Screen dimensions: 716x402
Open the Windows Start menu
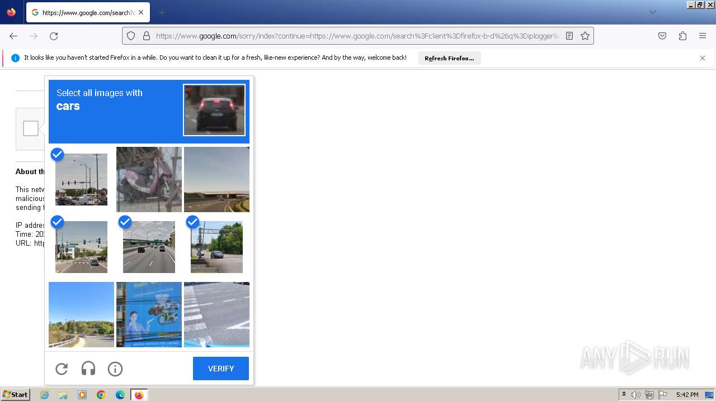pyautogui.click(x=15, y=395)
